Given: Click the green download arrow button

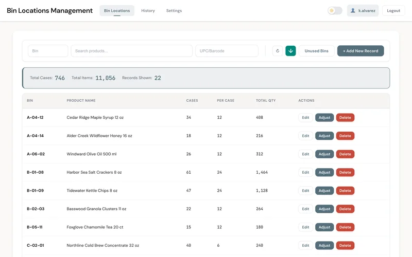Looking at the screenshot, I should coord(290,51).
